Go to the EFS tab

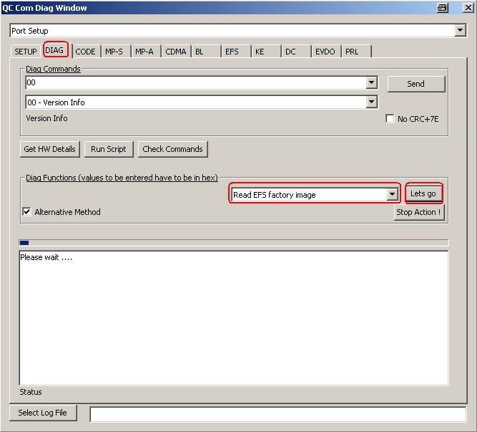tap(232, 52)
